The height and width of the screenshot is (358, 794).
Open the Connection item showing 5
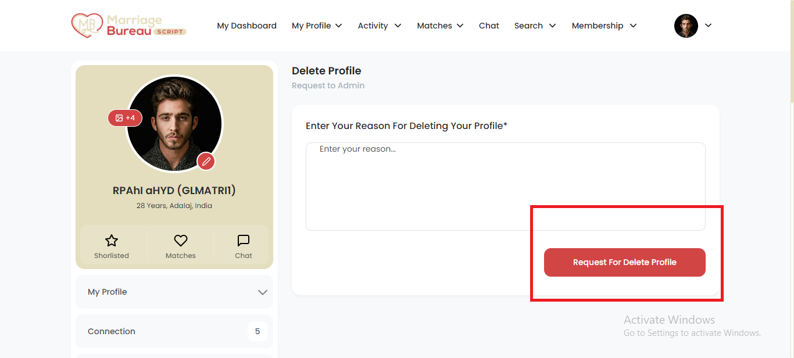[x=174, y=331]
